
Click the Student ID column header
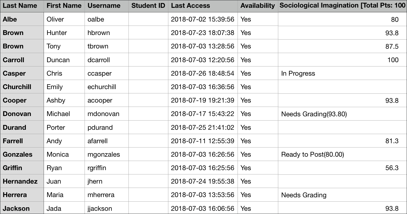148,6
